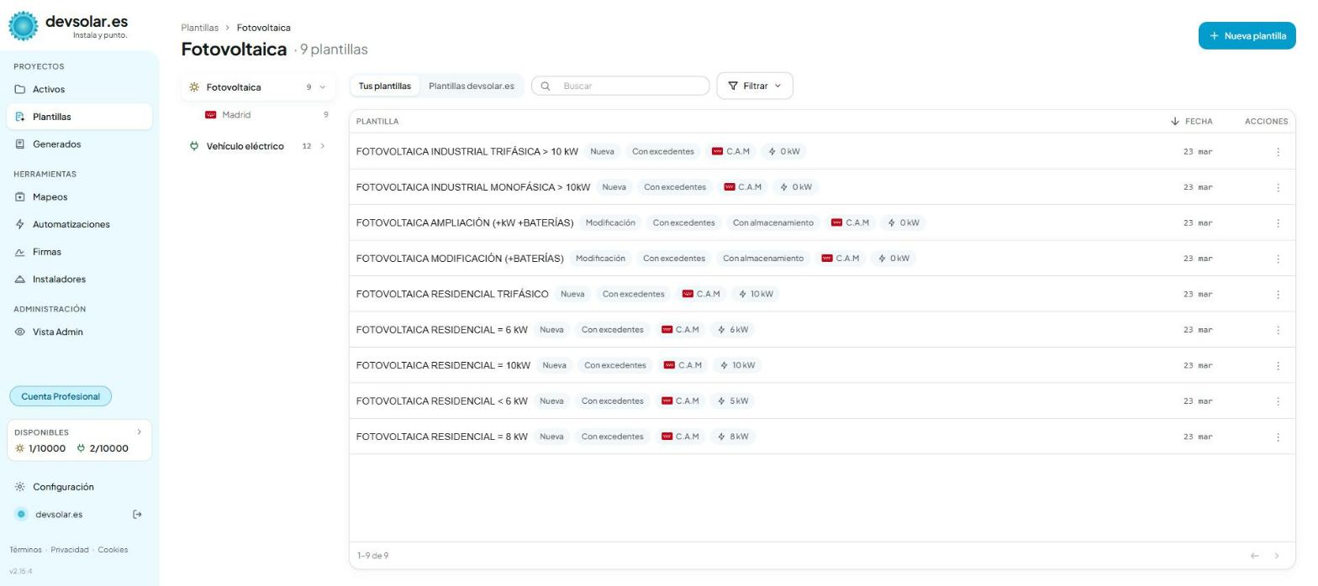The height and width of the screenshot is (586, 1318).
Task: Open actions menu for RESIDENCIAL = 8 kW
Action: [1278, 437]
